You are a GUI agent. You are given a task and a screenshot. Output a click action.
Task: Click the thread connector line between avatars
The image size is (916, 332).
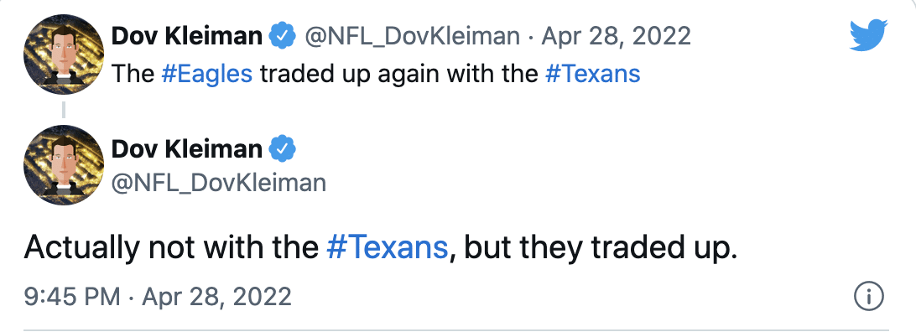coord(63,111)
